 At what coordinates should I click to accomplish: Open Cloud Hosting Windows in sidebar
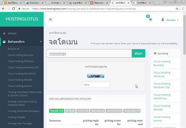(21, 61)
